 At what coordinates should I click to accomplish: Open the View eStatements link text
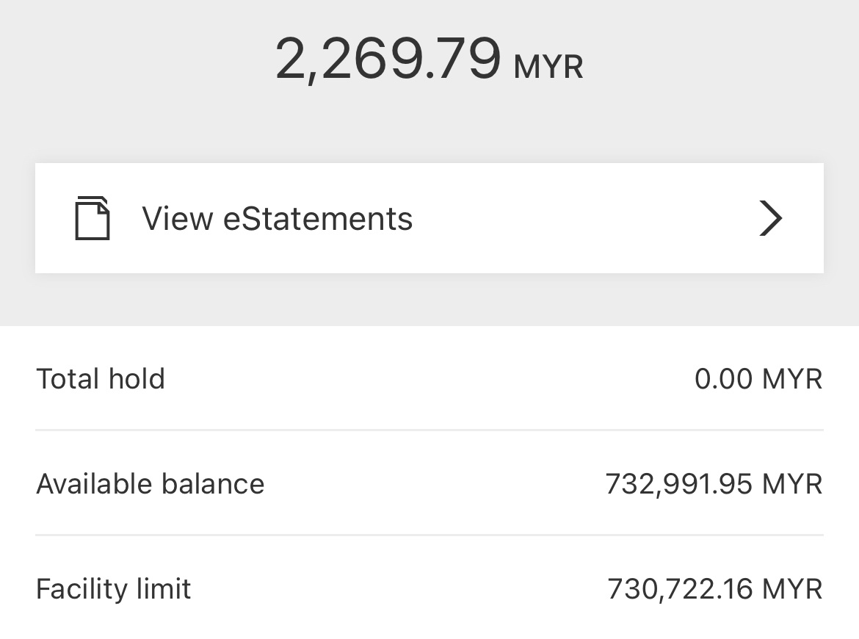click(278, 219)
